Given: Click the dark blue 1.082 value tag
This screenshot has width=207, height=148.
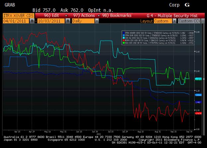Looking at the screenshot, I should 198,102.
